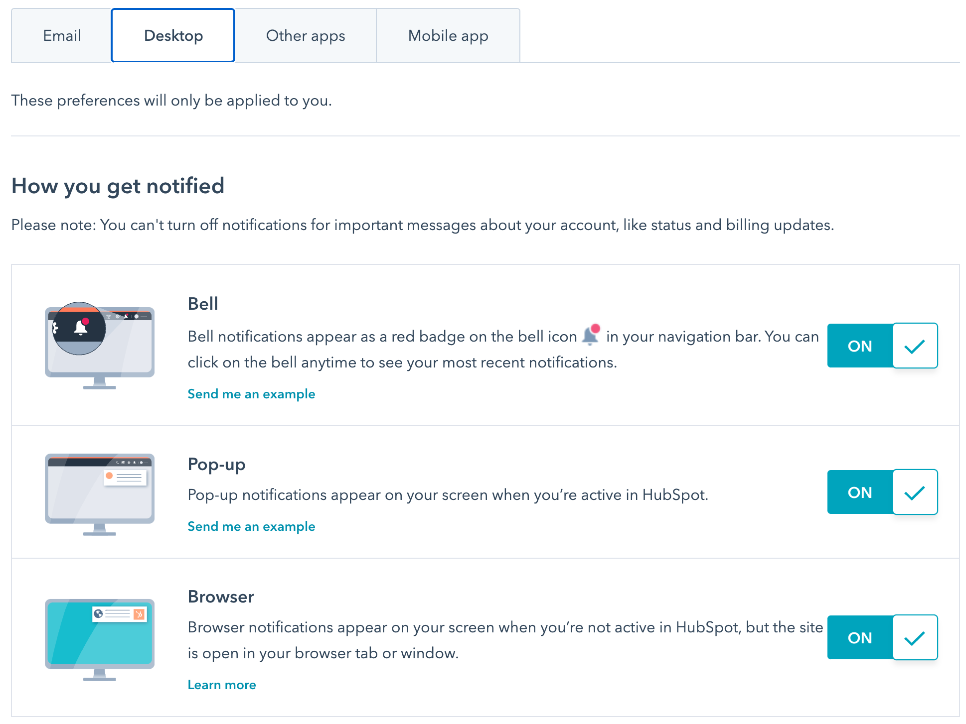966x724 pixels.
Task: Click Learn more under Browser notifications
Action: [x=222, y=684]
